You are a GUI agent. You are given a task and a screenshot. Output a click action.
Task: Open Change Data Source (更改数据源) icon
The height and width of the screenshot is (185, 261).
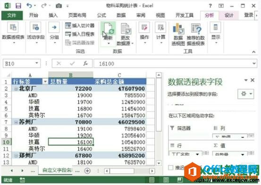126,29
